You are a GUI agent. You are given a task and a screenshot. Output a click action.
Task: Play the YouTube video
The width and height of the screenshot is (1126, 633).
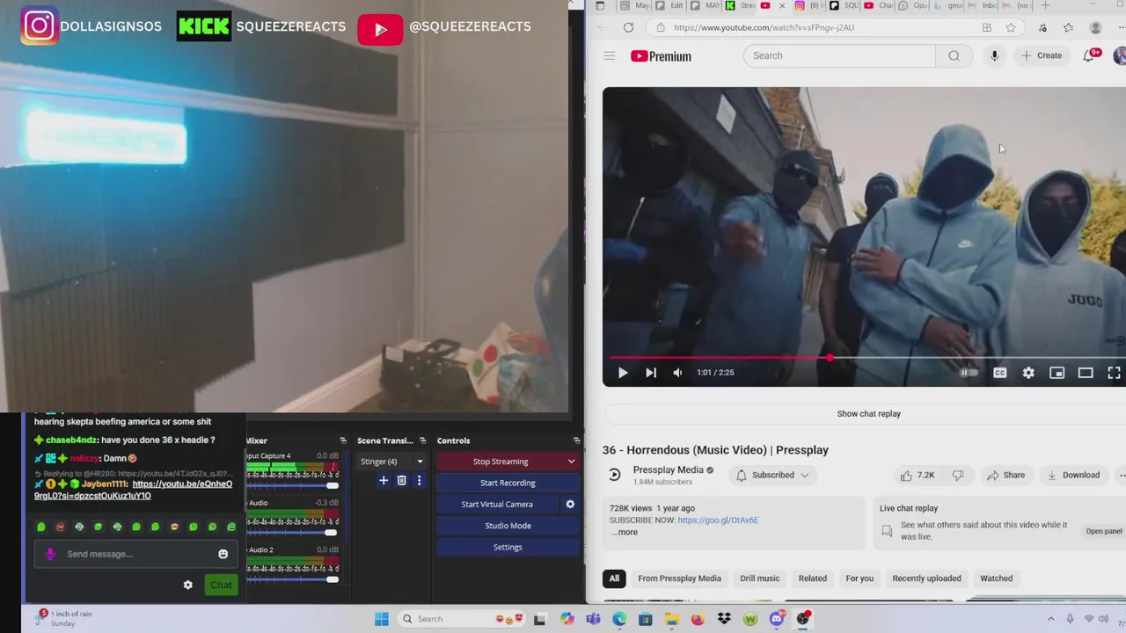click(622, 373)
